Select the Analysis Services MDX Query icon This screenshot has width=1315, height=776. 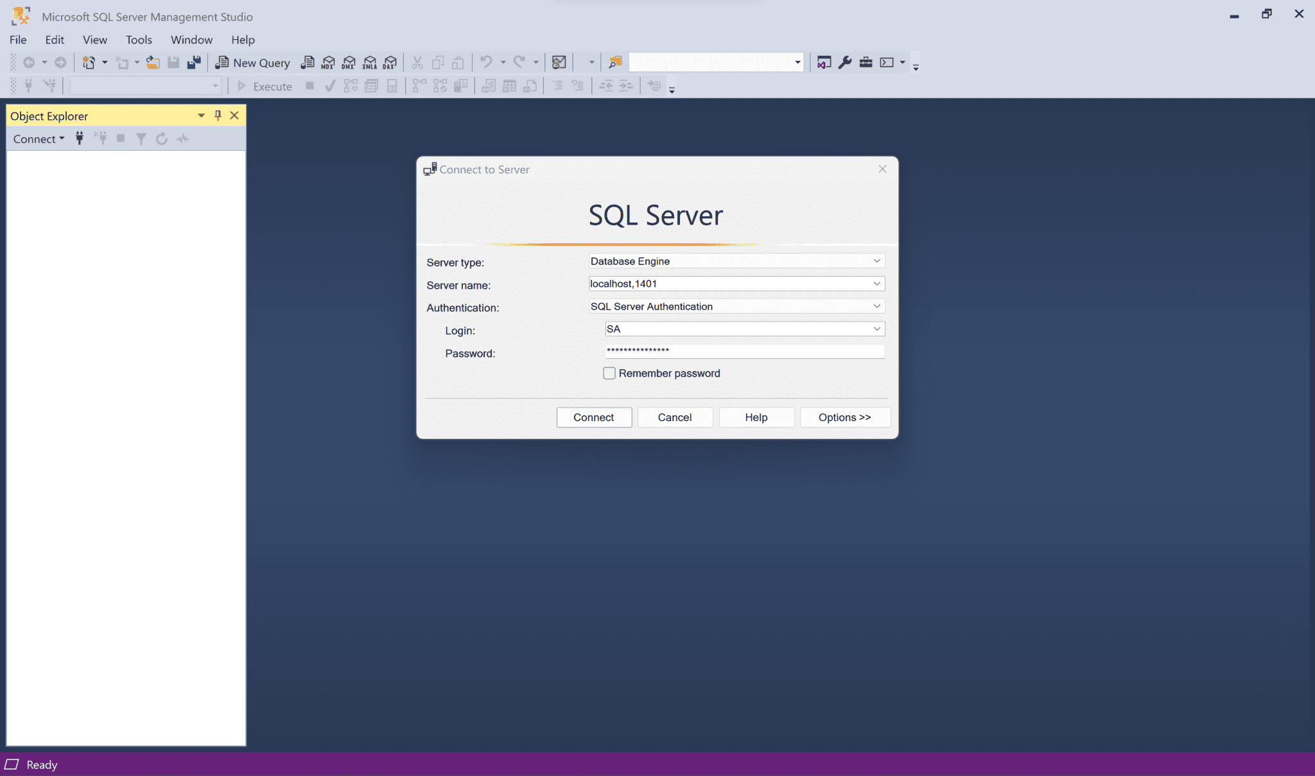point(327,62)
